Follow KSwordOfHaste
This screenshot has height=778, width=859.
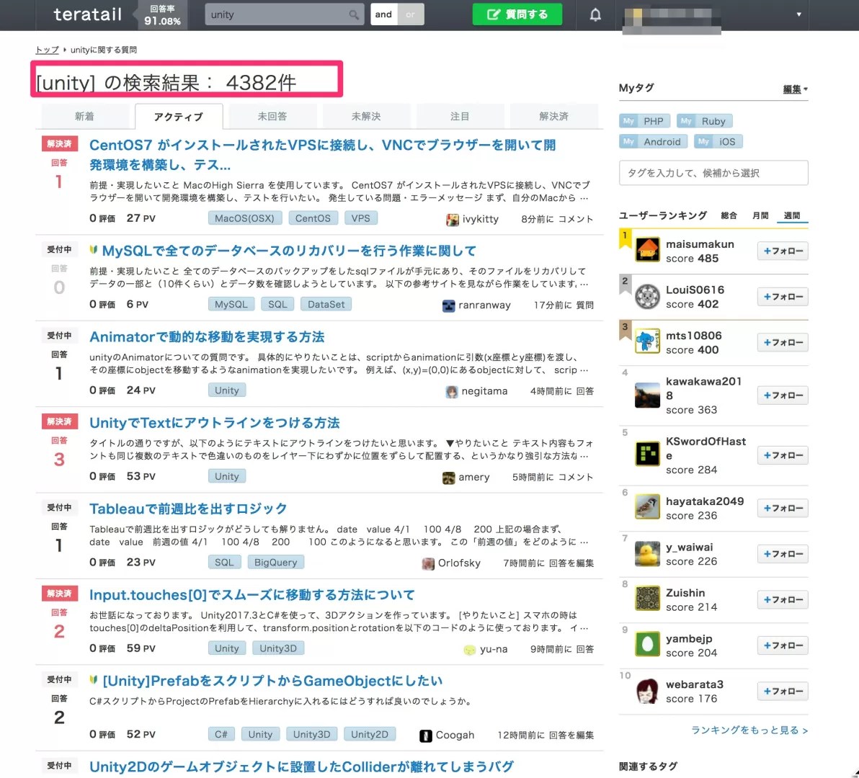coord(783,455)
